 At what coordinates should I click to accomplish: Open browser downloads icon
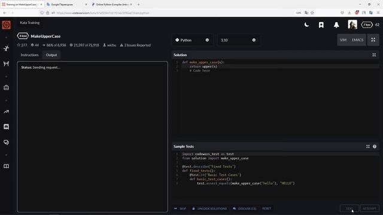(349, 13)
